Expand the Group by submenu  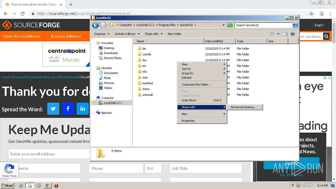202,73
